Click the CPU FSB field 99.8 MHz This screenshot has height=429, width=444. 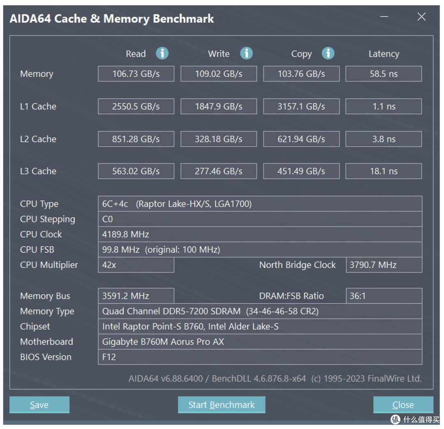(x=260, y=249)
